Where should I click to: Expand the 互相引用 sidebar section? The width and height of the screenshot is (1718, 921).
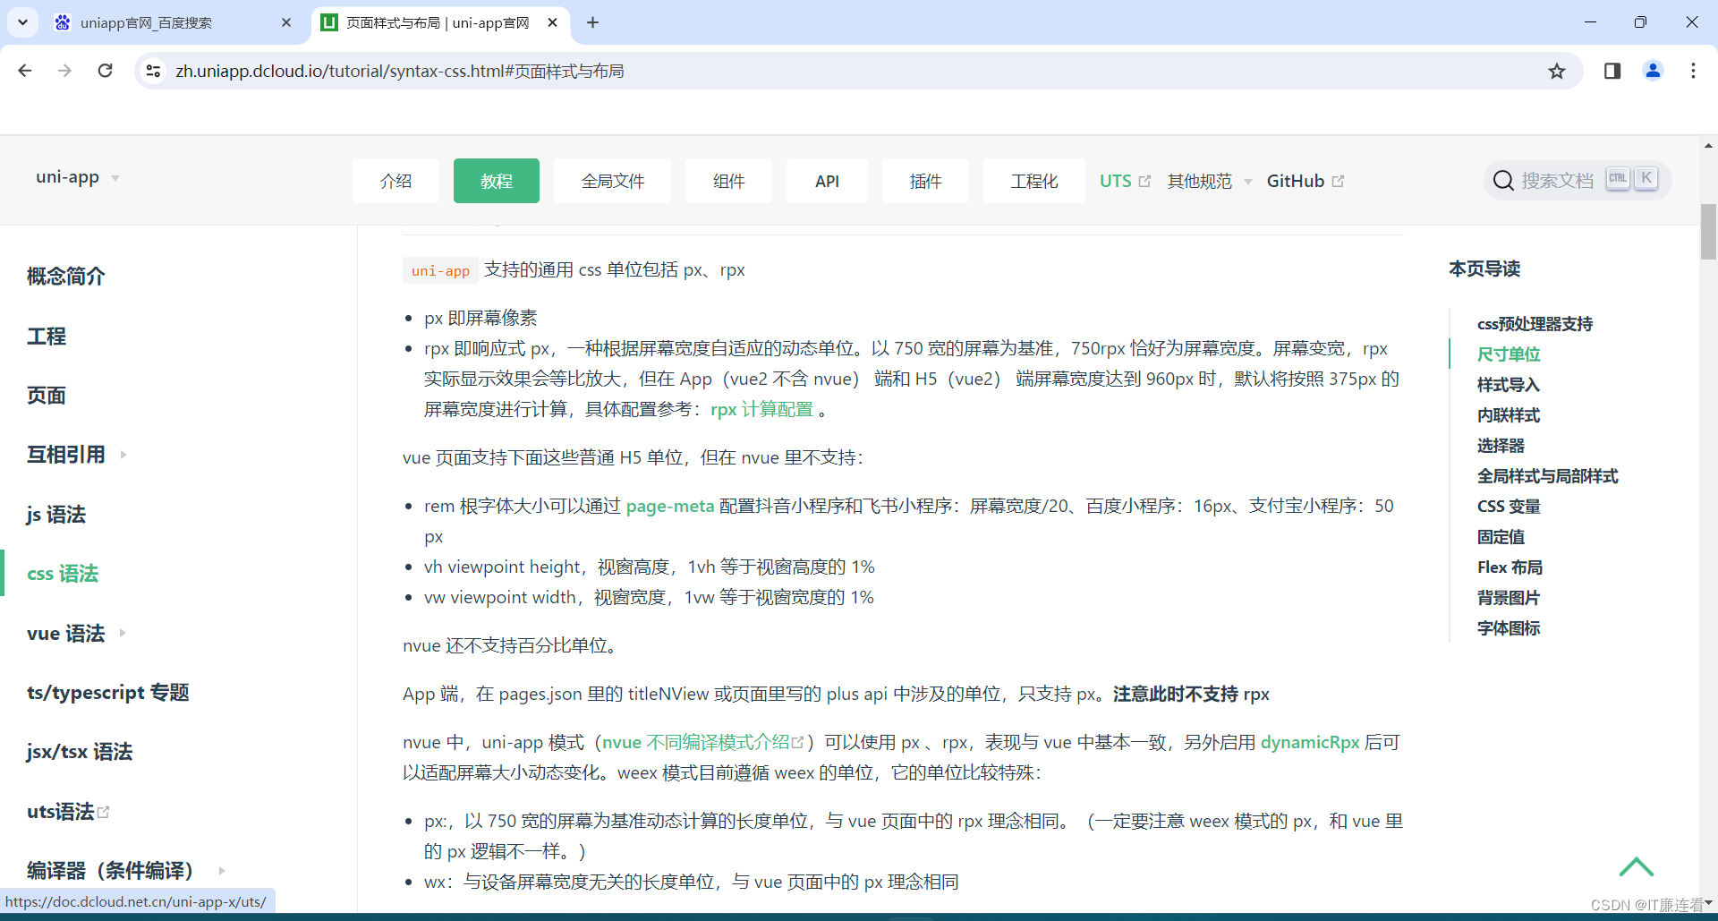[x=123, y=455]
